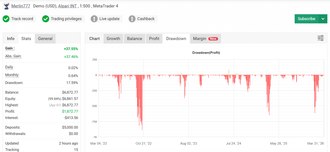Click the Cashback exclamation icon
Viewport: 330px width, 152px height.
[132, 19]
